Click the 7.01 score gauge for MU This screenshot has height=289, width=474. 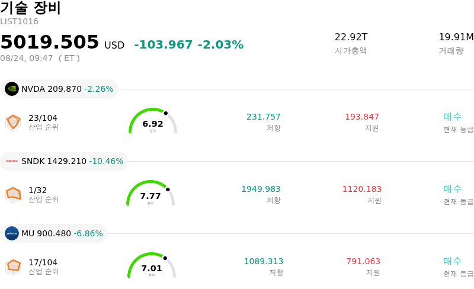pos(152,265)
